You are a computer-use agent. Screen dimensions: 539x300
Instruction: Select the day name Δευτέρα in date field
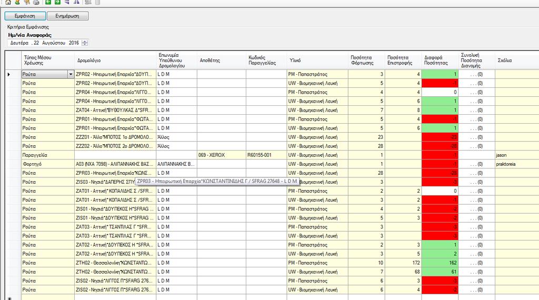pyautogui.click(x=19, y=43)
